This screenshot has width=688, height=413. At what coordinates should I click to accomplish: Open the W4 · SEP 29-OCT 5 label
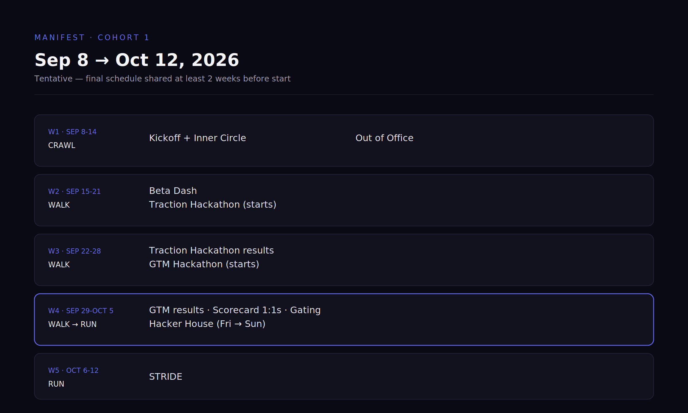coord(81,311)
